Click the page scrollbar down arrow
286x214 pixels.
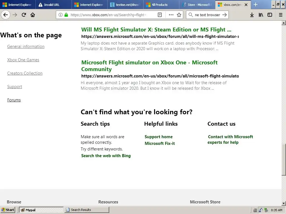(284, 203)
